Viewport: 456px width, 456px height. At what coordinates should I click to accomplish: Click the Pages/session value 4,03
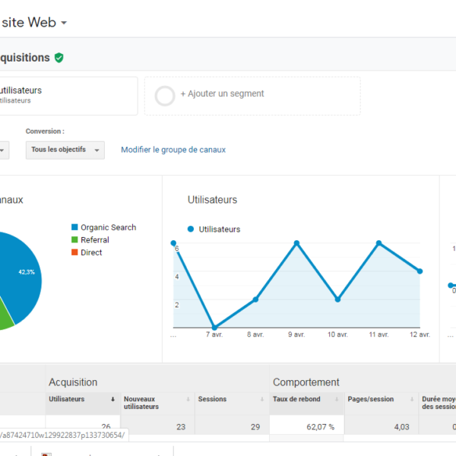(401, 427)
